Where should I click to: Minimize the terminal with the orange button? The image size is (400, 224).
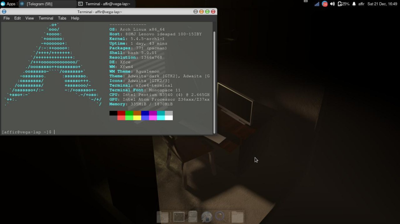tap(202, 12)
